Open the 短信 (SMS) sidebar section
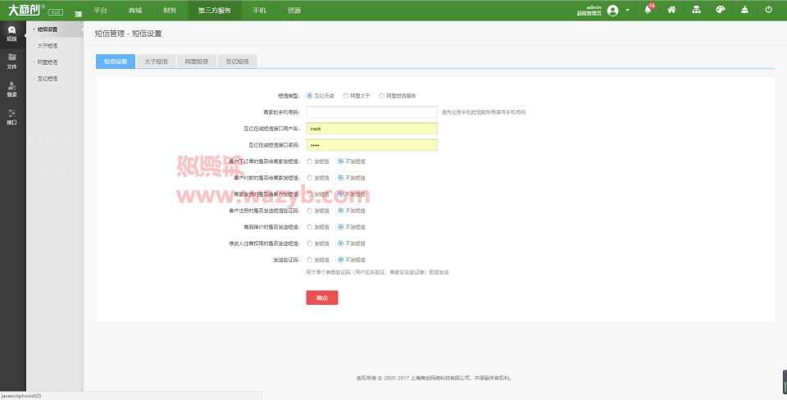 tap(11, 34)
